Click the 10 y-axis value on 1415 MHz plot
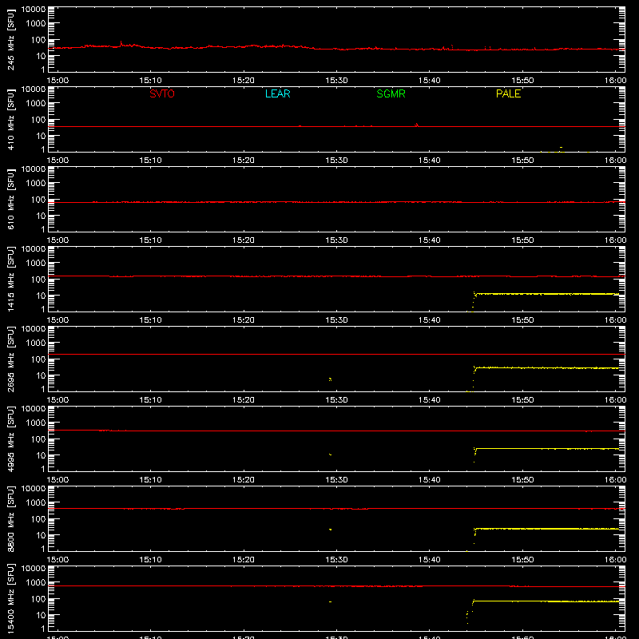This screenshot has height=639, width=639. tap(41, 296)
